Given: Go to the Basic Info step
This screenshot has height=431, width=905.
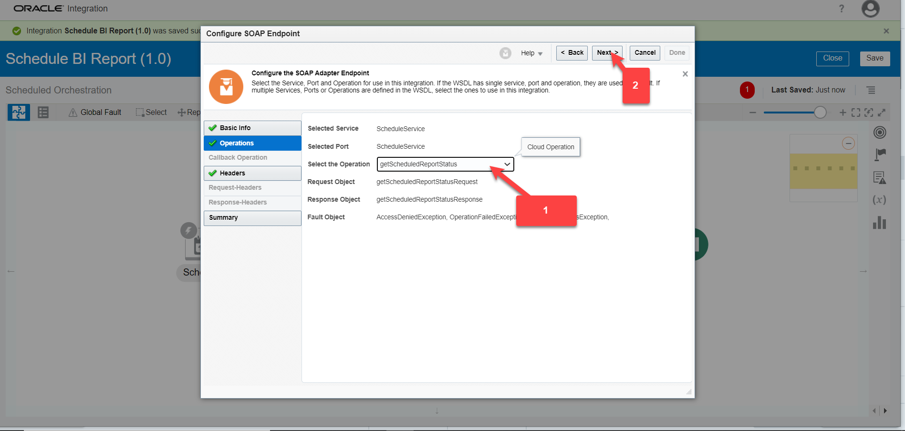Looking at the screenshot, I should coord(252,128).
